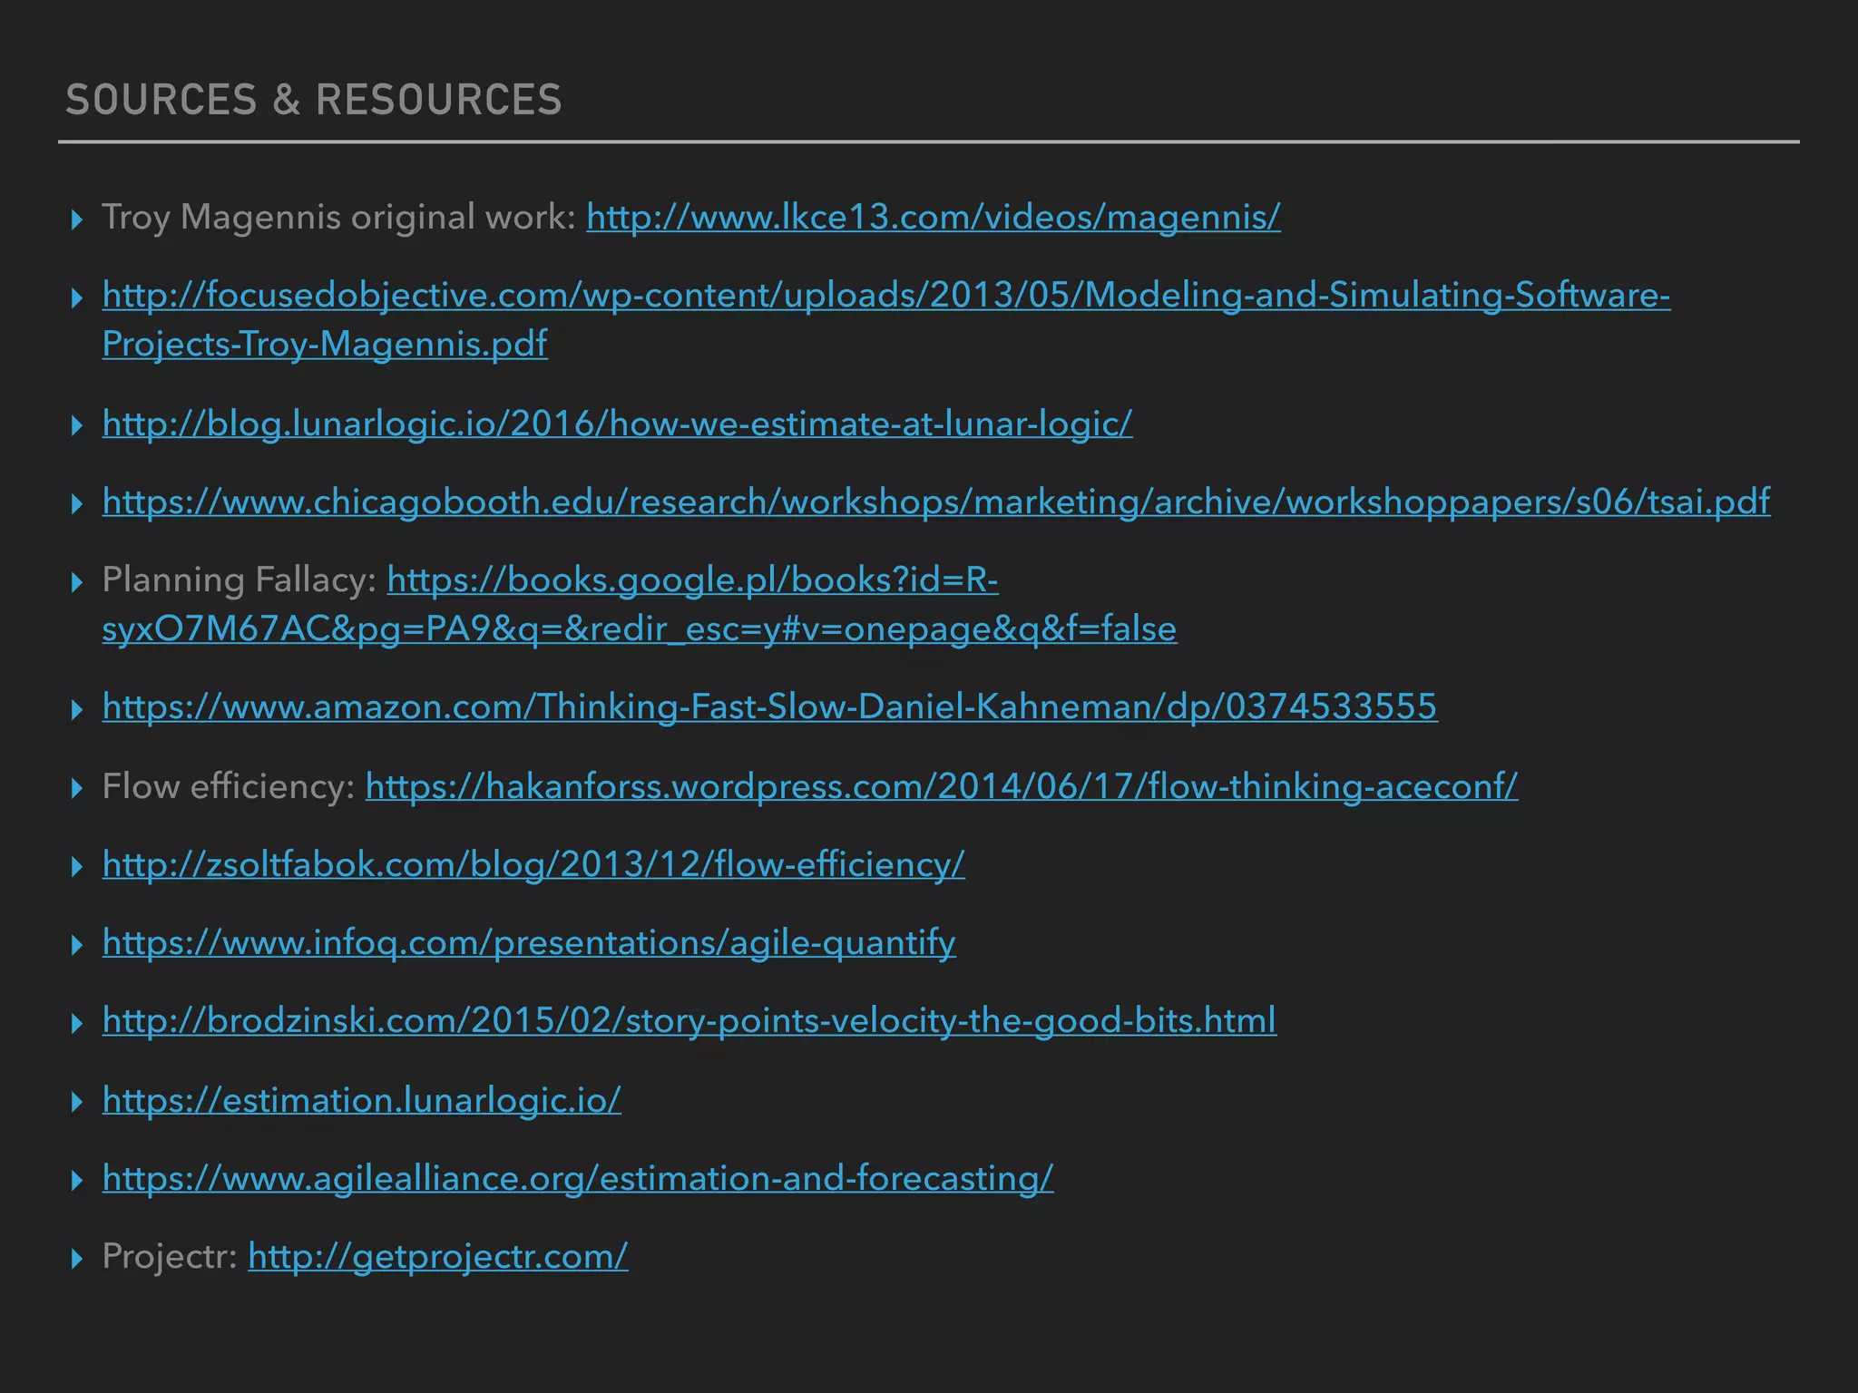Image resolution: width=1858 pixels, height=1393 pixels.
Task: Click the bullet arrow beside Troy Magennis
Action: point(77,219)
